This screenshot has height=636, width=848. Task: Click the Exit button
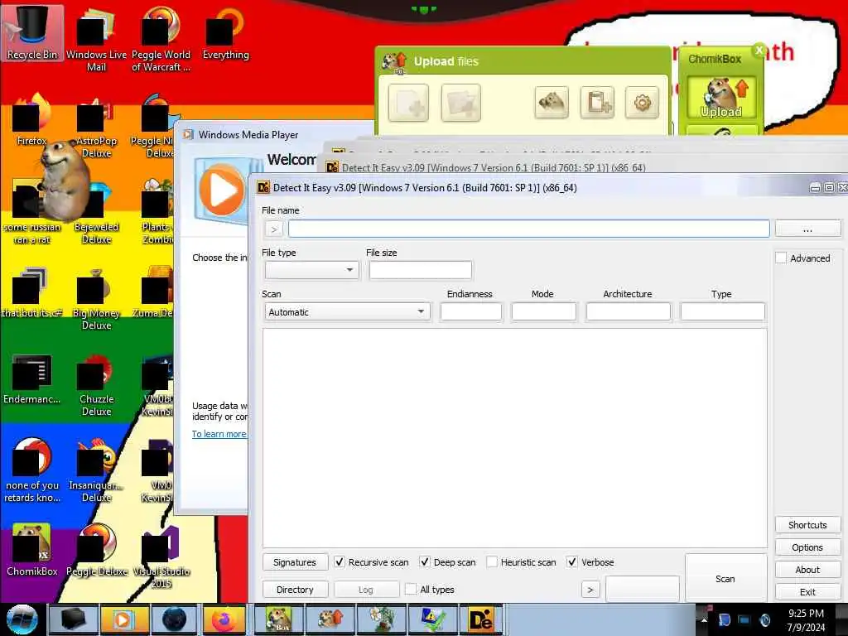807,591
